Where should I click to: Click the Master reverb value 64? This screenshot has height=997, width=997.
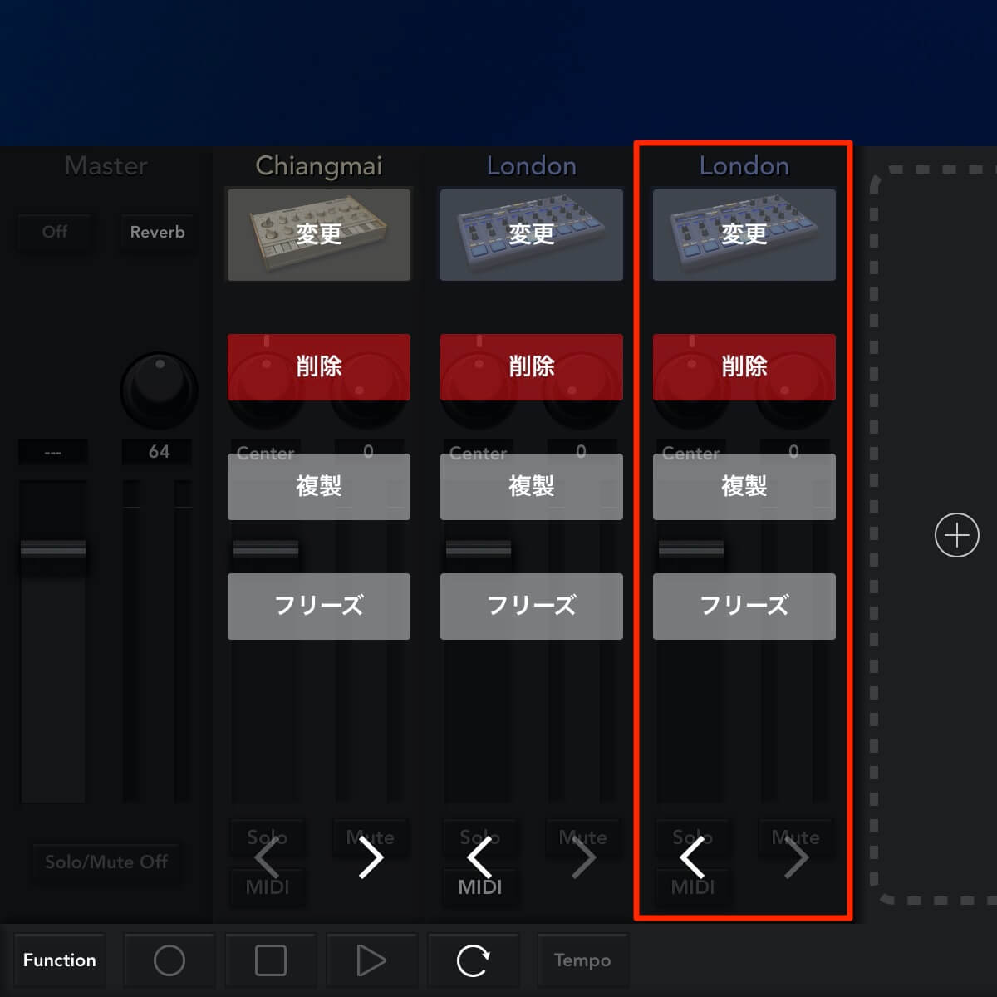coord(159,452)
